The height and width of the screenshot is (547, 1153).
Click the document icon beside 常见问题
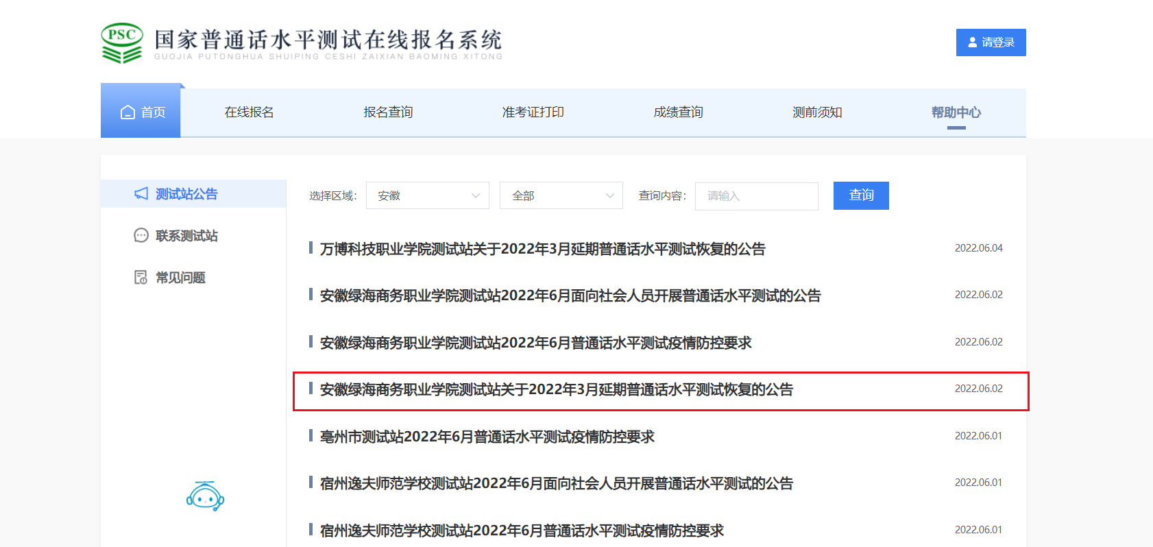141,278
